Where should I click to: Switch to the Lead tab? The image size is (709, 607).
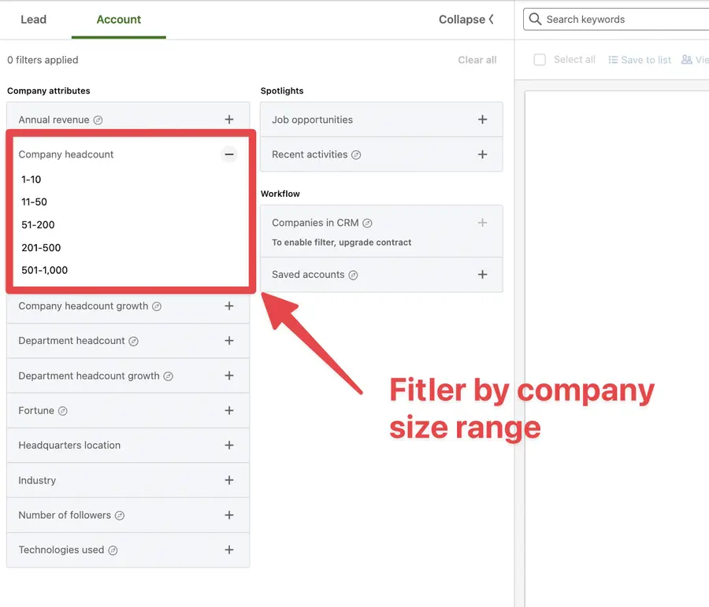coord(33,19)
